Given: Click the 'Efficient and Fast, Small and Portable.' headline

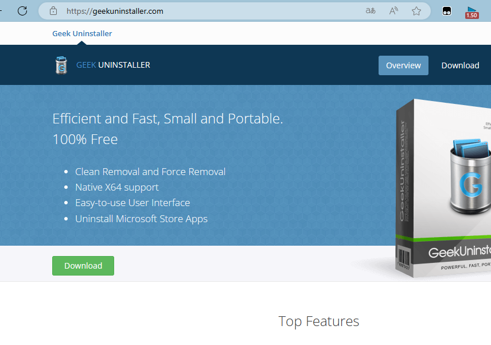Looking at the screenshot, I should (167, 119).
